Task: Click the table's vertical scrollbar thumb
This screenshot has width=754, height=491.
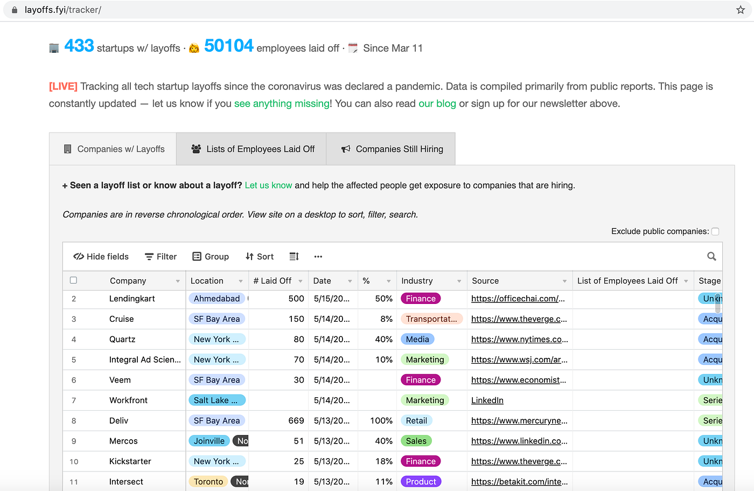Action: pos(718,305)
